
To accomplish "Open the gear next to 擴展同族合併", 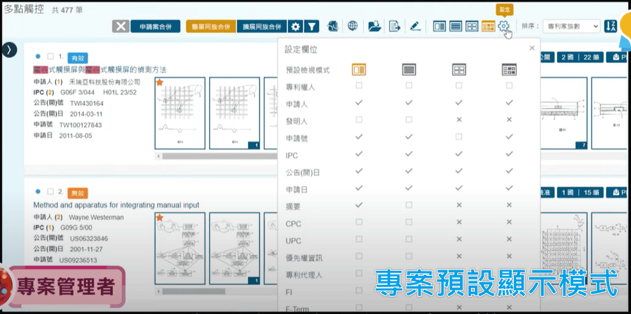I will pyautogui.click(x=294, y=26).
